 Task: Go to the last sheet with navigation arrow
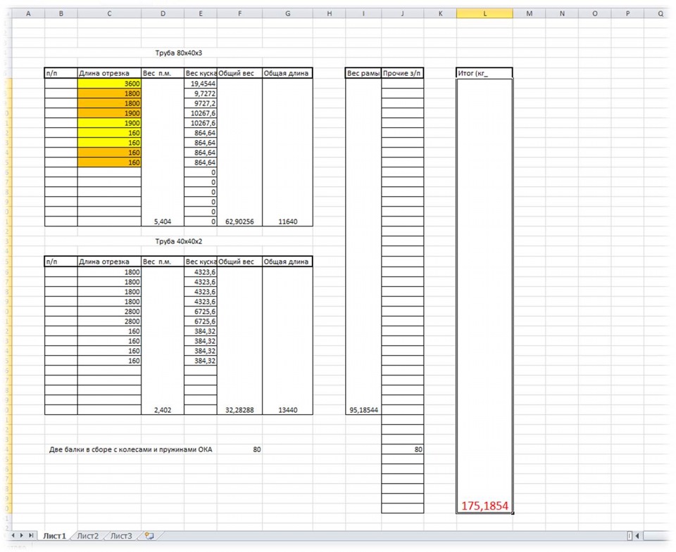click(31, 535)
